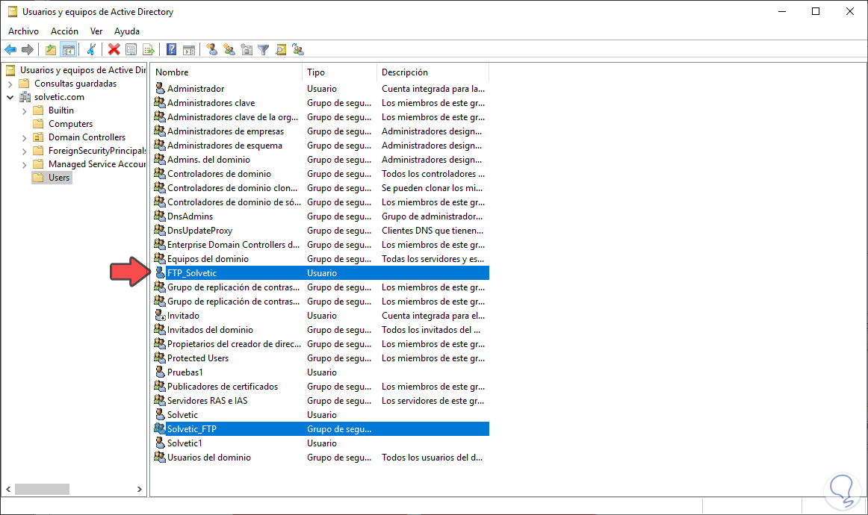Go up one level using the folder icon
This screenshot has width=868, height=515.
coord(50,50)
